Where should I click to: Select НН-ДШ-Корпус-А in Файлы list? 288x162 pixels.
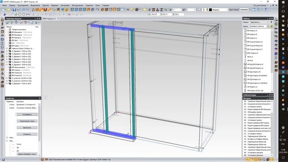pos(254,79)
